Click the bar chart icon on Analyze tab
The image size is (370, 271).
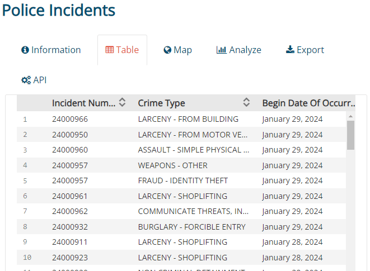[222, 50]
